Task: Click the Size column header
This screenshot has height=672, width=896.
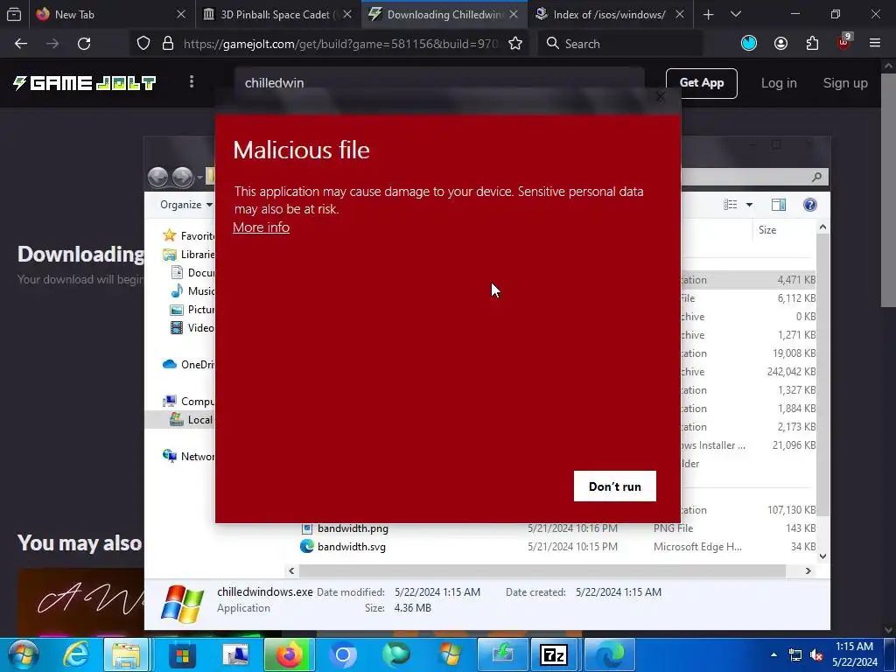Action: click(x=767, y=230)
